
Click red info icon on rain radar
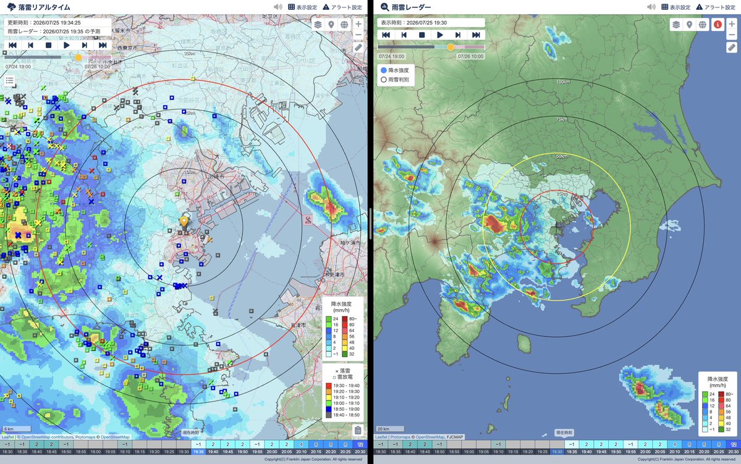tap(718, 25)
